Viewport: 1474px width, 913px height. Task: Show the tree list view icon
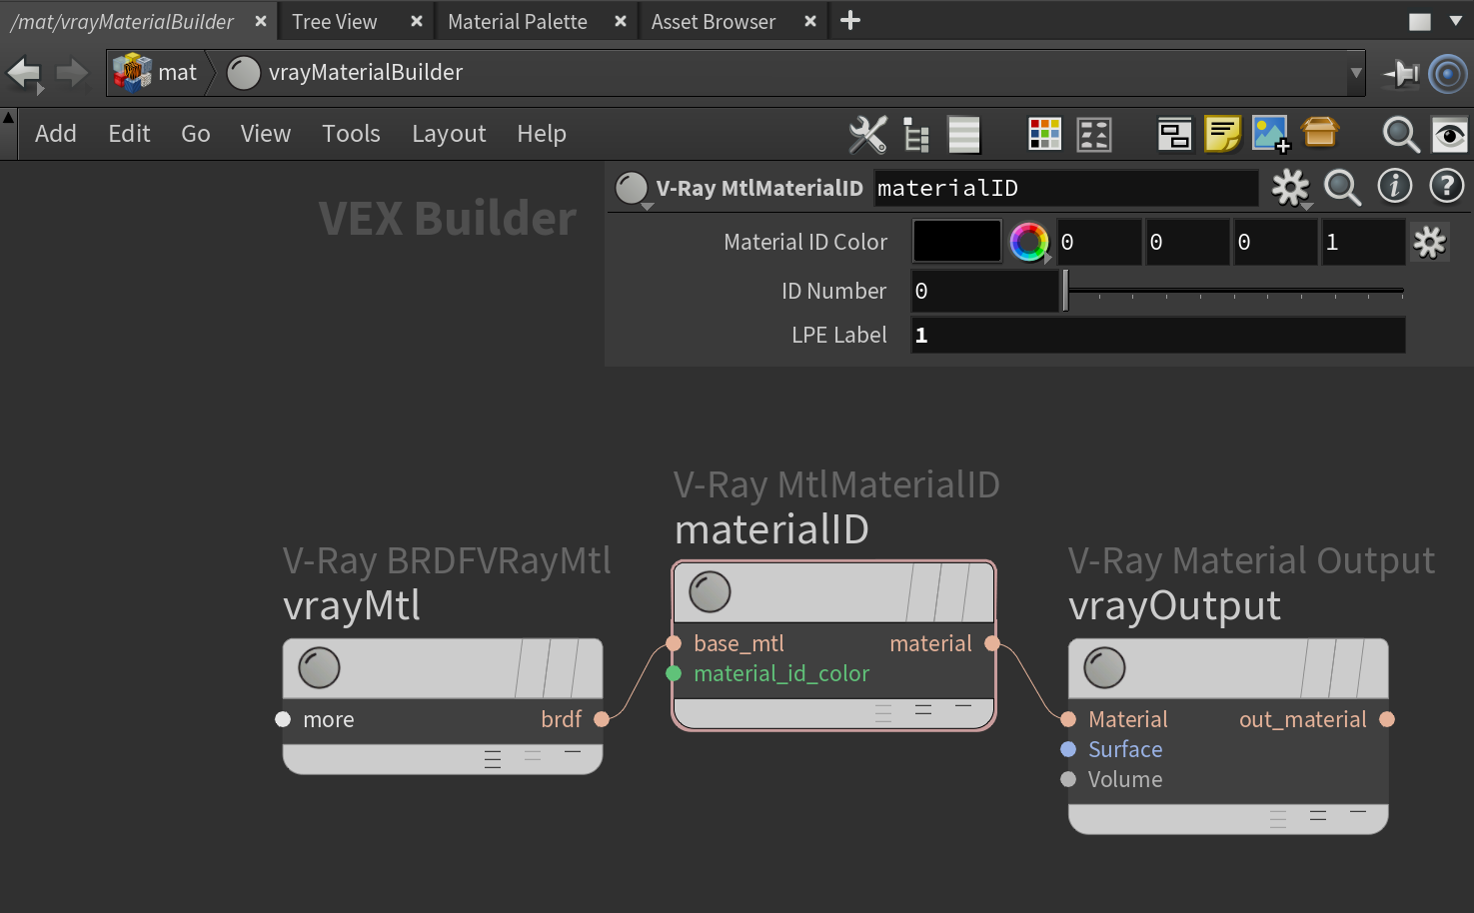pos(916,134)
